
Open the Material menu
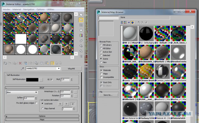[x=16, y=9]
